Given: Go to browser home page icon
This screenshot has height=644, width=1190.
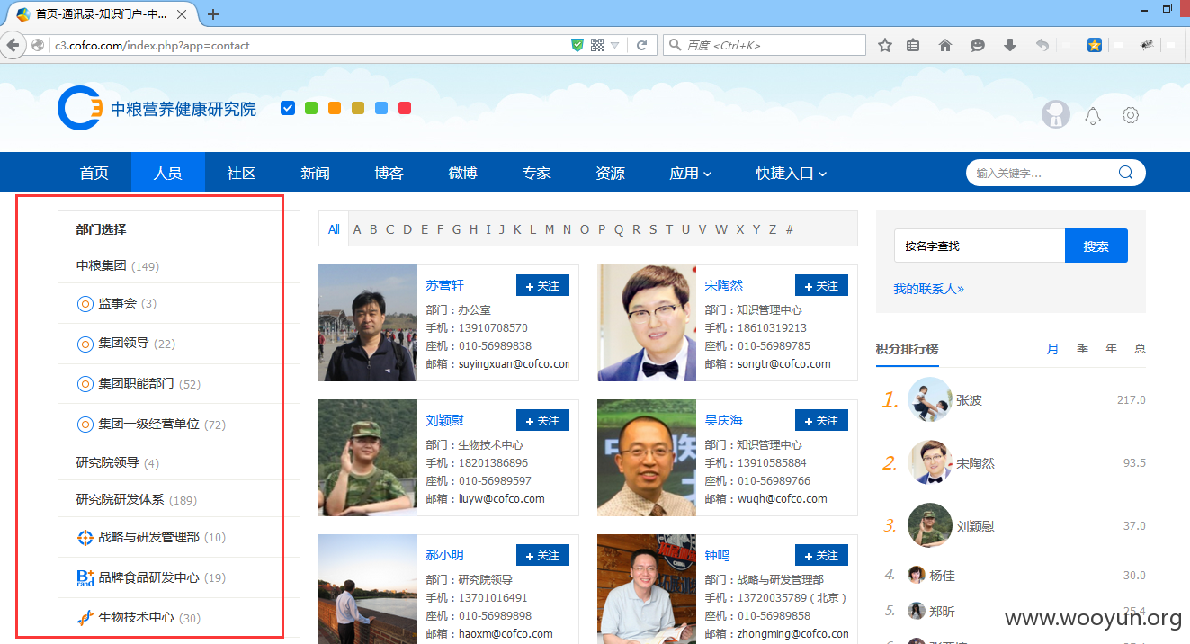Looking at the screenshot, I should click(x=945, y=45).
